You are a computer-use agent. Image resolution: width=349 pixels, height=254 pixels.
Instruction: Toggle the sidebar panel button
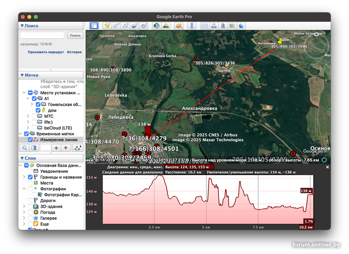(94, 26)
